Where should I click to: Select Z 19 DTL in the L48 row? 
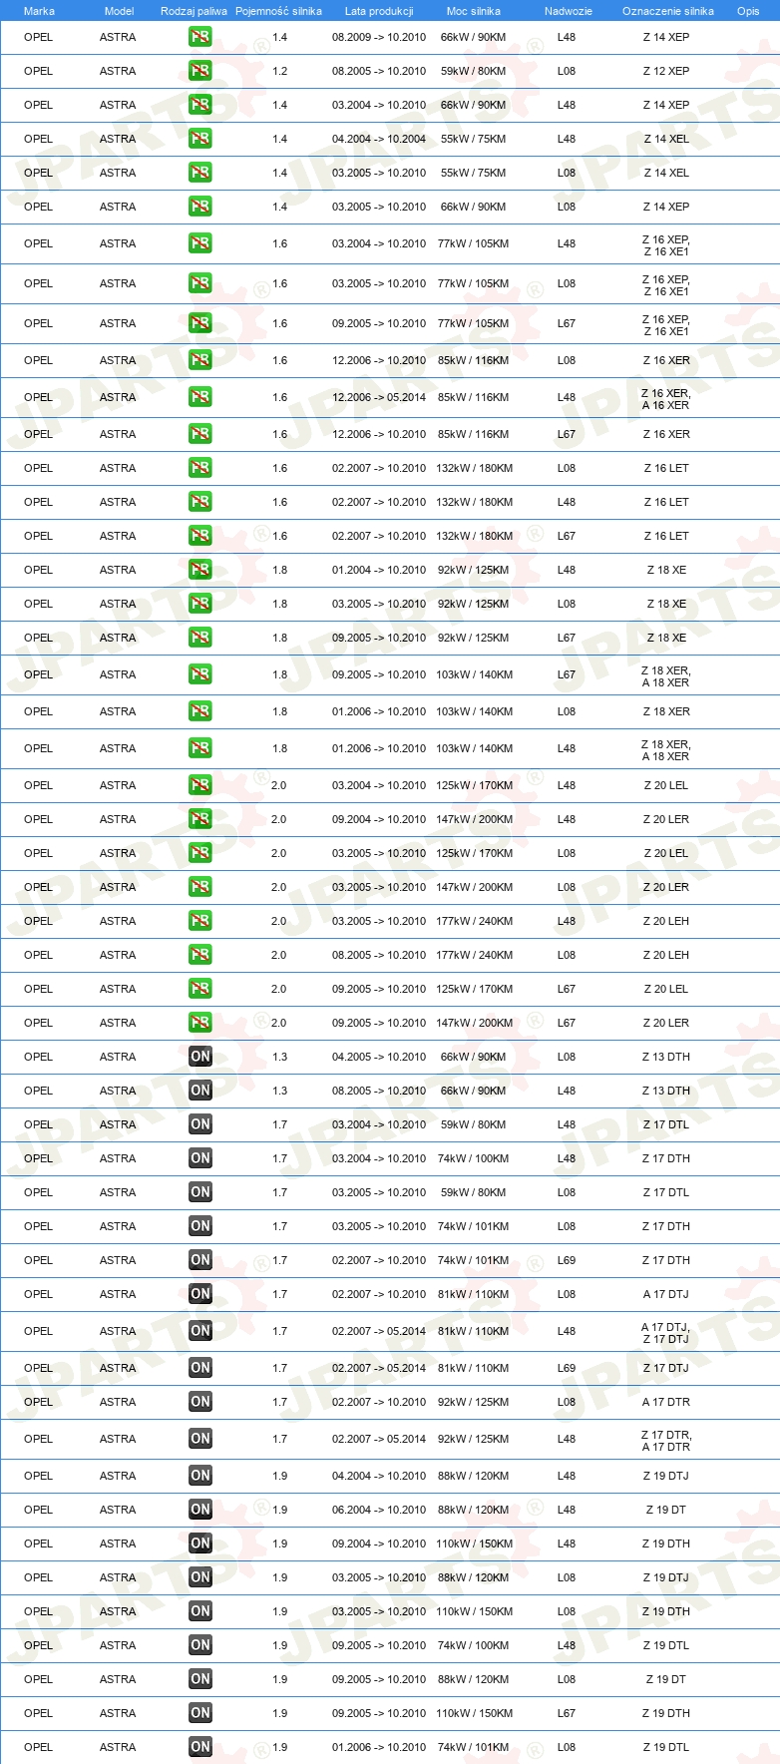(x=666, y=1645)
